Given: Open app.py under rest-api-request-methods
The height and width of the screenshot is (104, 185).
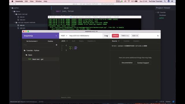Looking at the screenshot, I should tap(22, 25).
